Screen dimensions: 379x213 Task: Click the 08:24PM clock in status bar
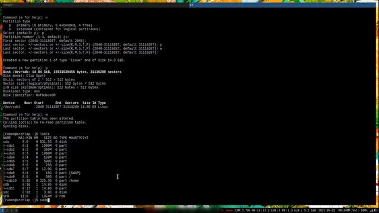point(344,211)
